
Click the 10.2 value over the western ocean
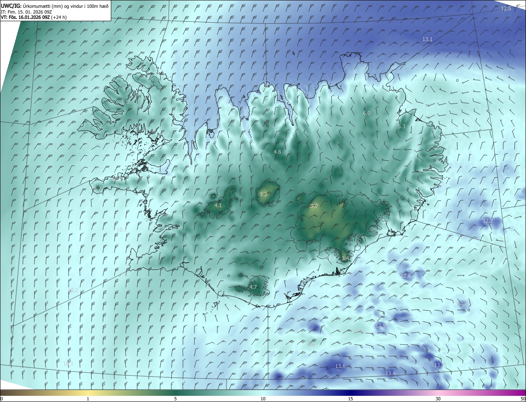[73, 290]
